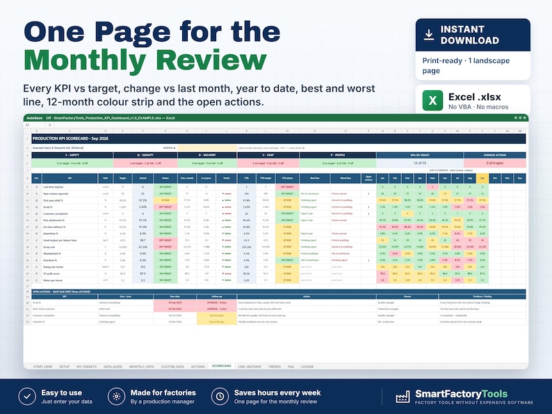Click the '11 of 15' KPIs on target cell
This screenshot has width=552, height=414.
420,163
